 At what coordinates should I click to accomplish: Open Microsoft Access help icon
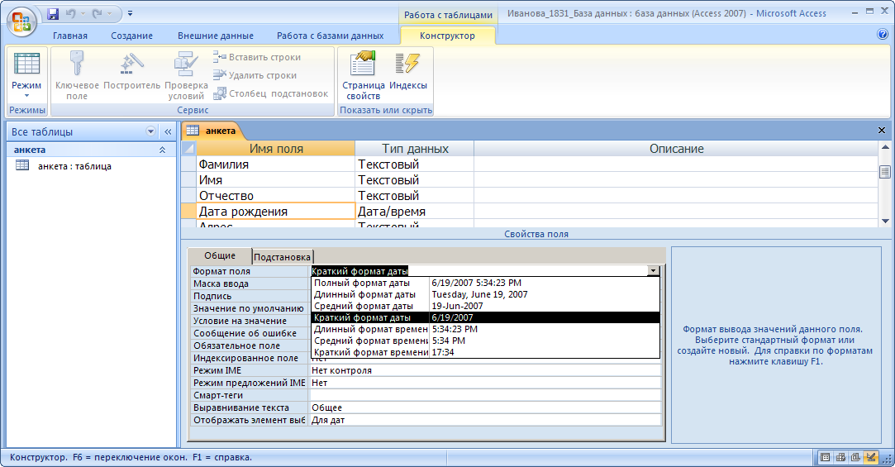883,34
